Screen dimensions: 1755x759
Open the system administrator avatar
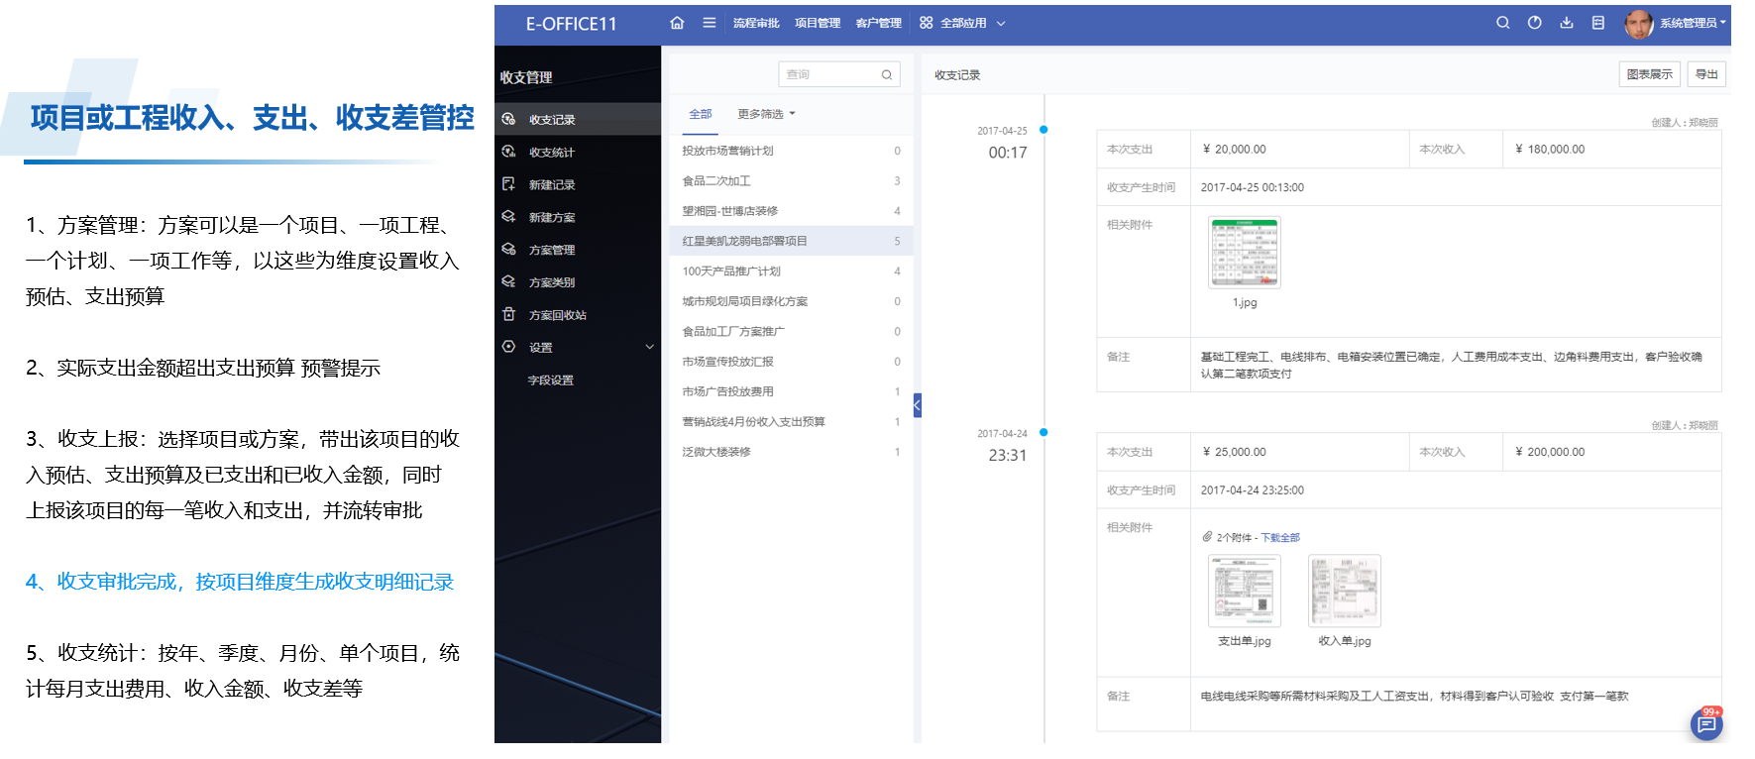coord(1638,24)
